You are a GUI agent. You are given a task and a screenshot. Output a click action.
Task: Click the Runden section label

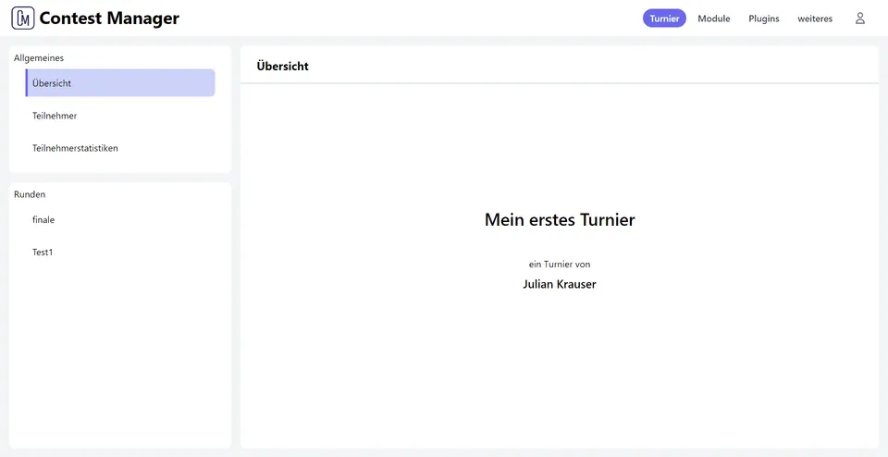[x=30, y=194]
